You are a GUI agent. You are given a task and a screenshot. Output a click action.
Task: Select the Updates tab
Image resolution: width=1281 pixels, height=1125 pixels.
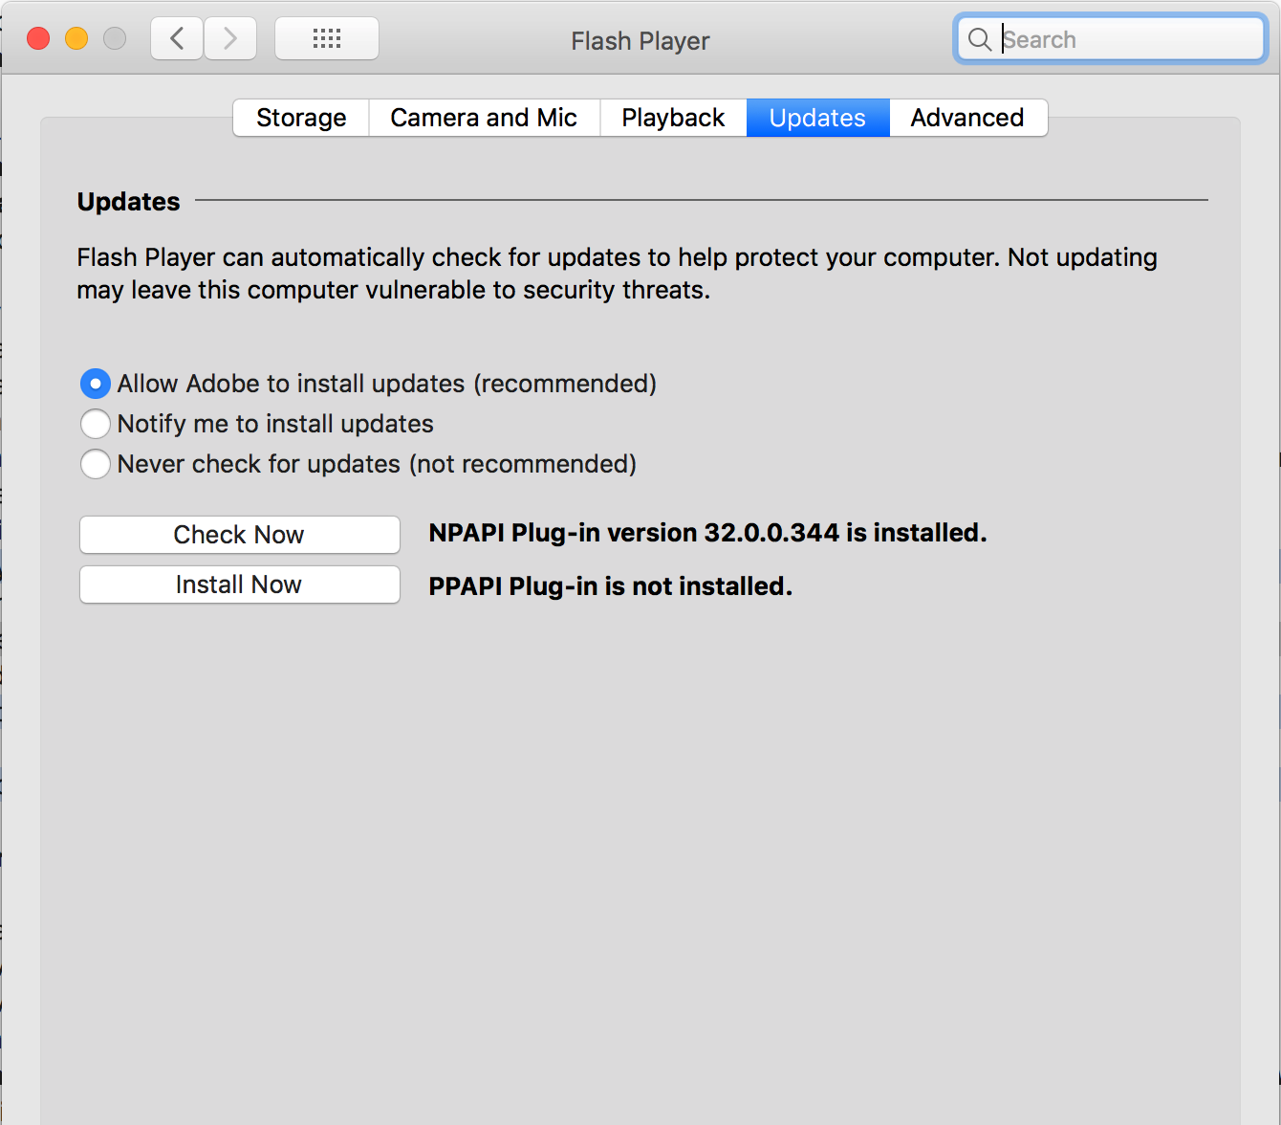817,118
